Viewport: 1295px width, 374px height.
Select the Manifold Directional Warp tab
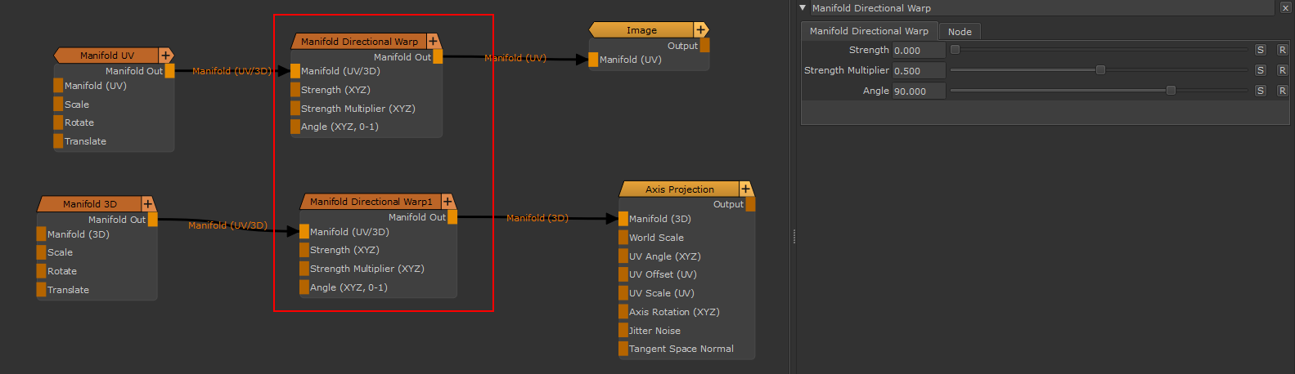point(869,31)
